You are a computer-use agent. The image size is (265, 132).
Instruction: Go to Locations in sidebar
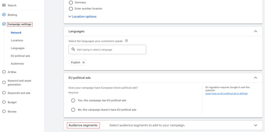pos(17,41)
